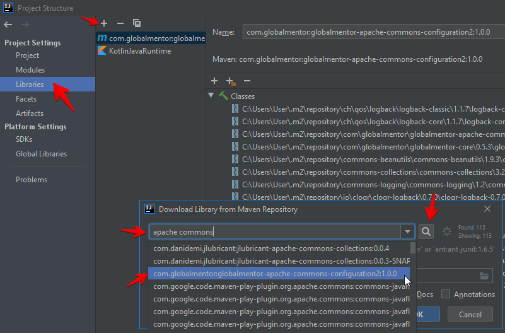Select jlubricant-apache-commons-collections:0.0.4 from list
Image resolution: width=505 pixels, height=333 pixels.
[x=271, y=248]
